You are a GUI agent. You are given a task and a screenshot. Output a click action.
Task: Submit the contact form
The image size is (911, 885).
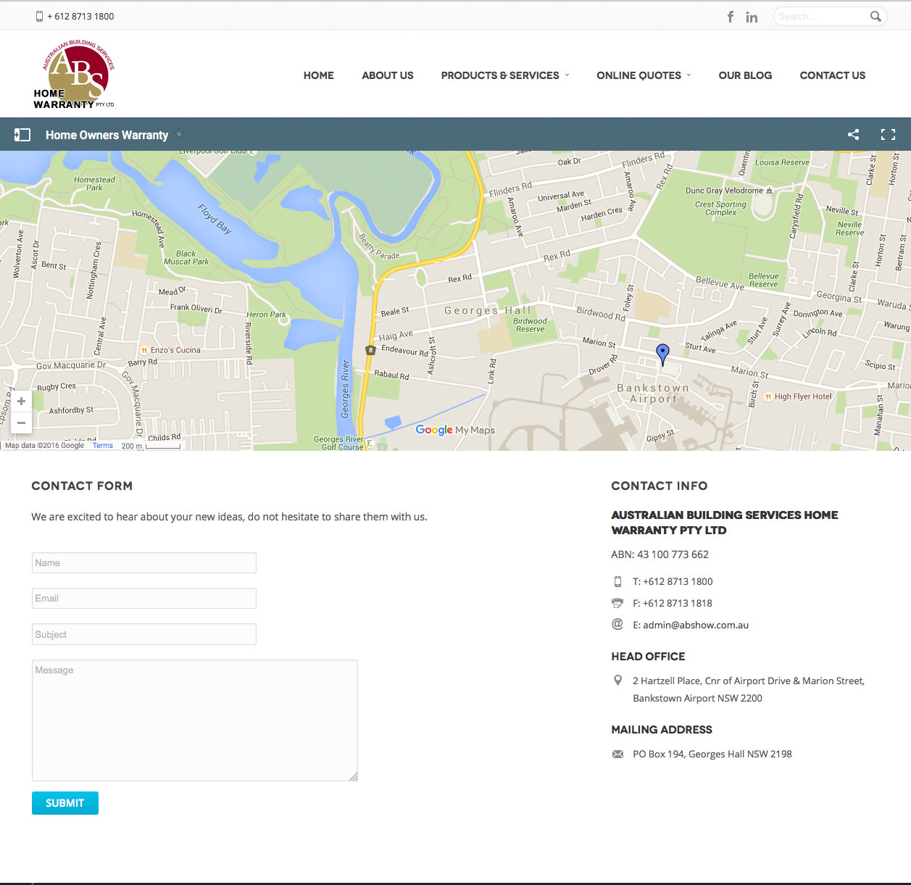point(65,803)
